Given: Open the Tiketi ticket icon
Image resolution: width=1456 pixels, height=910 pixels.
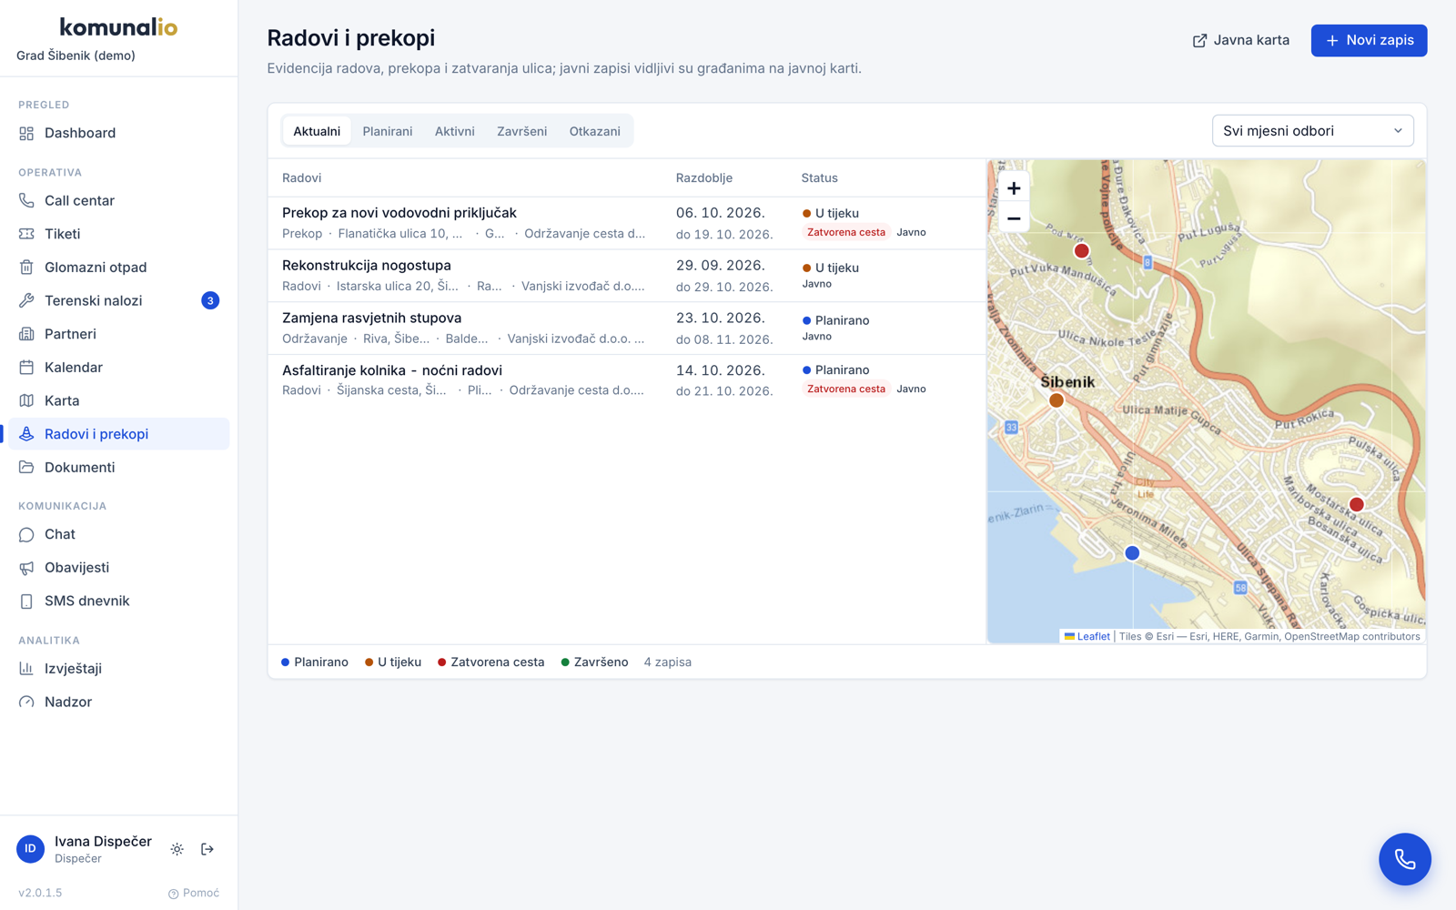Looking at the screenshot, I should pos(26,234).
